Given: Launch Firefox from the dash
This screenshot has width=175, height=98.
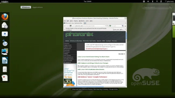Looking at the screenshot, I should pos(5,17).
